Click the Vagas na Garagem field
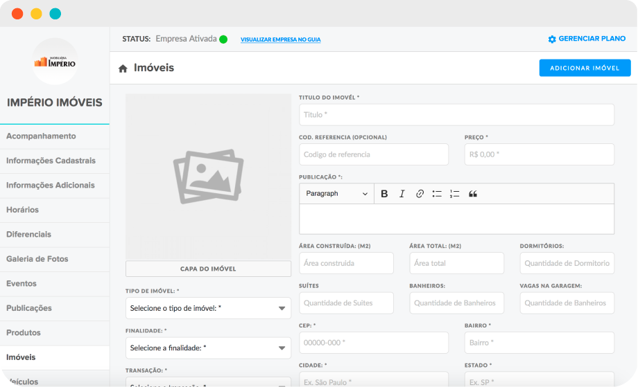 tap(567, 303)
